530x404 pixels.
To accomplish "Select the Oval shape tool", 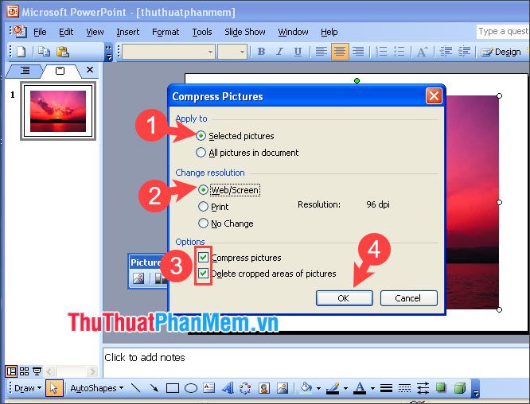I will (x=191, y=388).
